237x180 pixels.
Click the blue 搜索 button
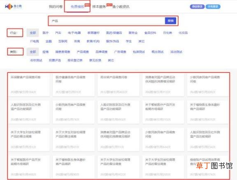click(170, 21)
